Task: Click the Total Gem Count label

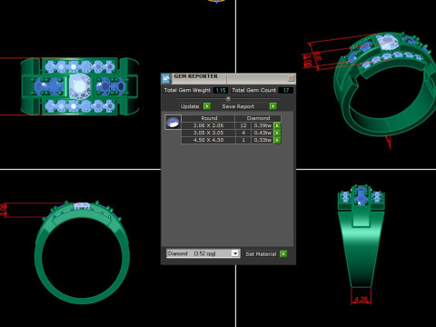Action: click(254, 90)
